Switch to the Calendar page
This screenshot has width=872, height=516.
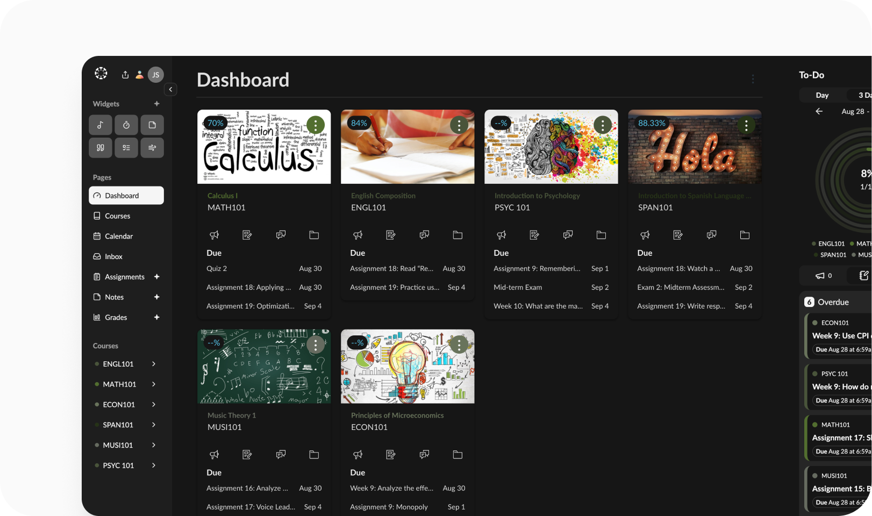pyautogui.click(x=119, y=236)
